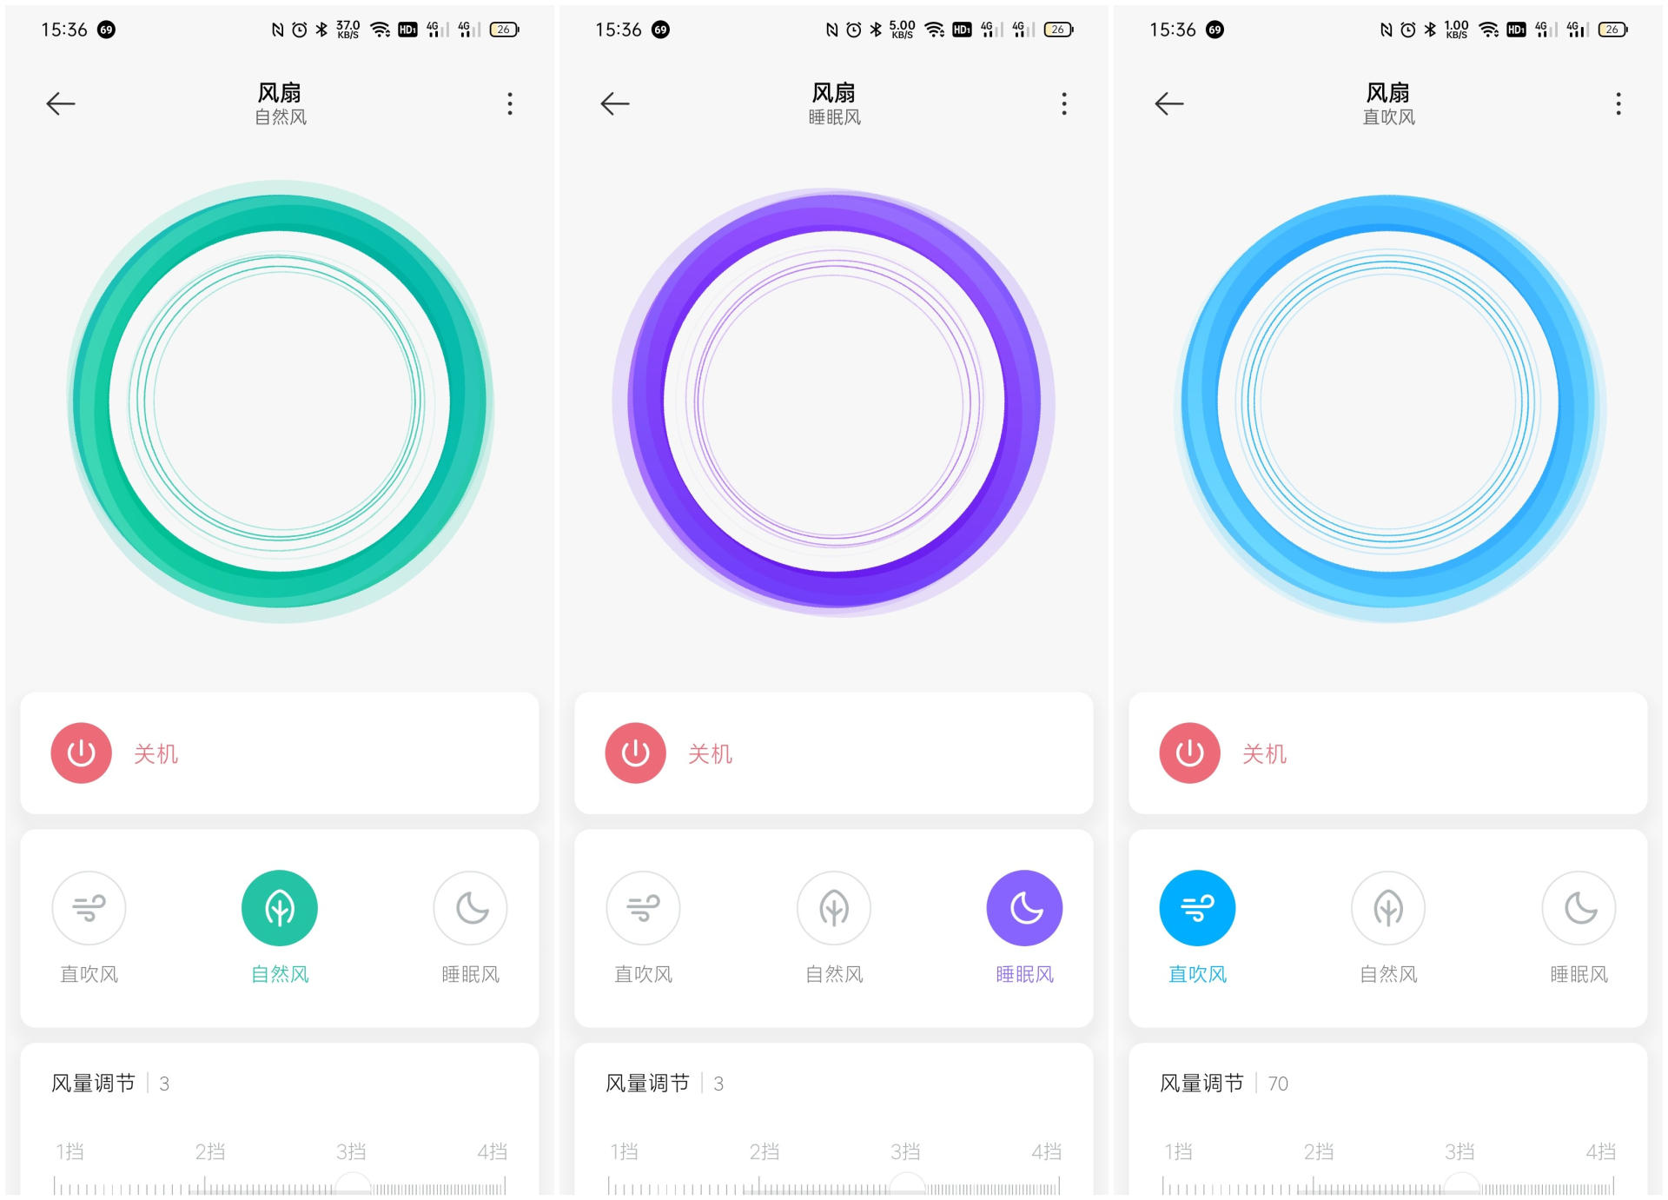Tap back arrow on 自然风 screen

click(x=61, y=104)
